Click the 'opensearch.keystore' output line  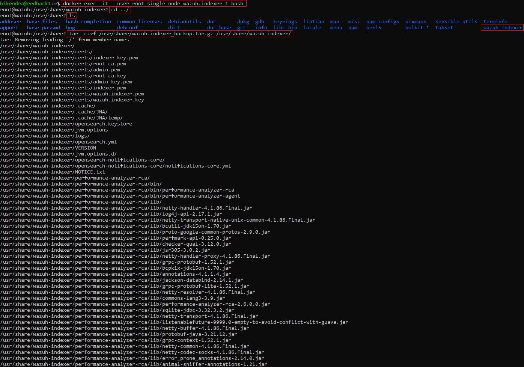(66, 124)
